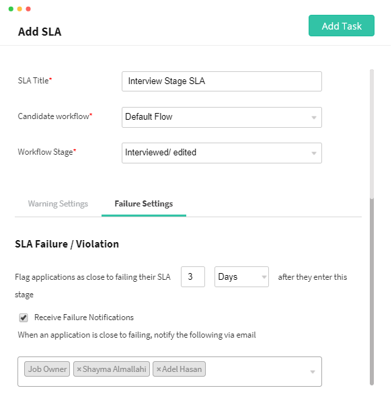
Task: Switch to the Warning Settings tab
Action: pos(58,204)
